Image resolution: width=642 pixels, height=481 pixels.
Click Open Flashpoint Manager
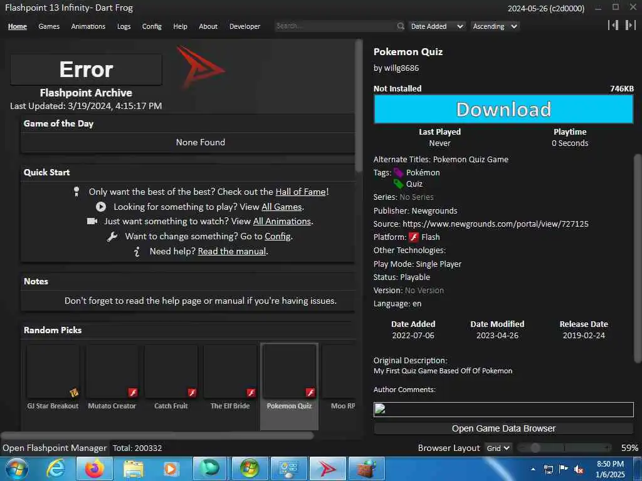[x=55, y=448]
